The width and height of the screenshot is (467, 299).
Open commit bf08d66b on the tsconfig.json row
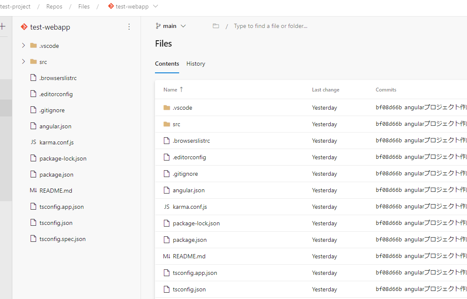[388, 290]
